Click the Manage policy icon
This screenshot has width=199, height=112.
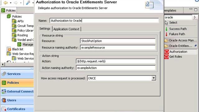[19, 44]
